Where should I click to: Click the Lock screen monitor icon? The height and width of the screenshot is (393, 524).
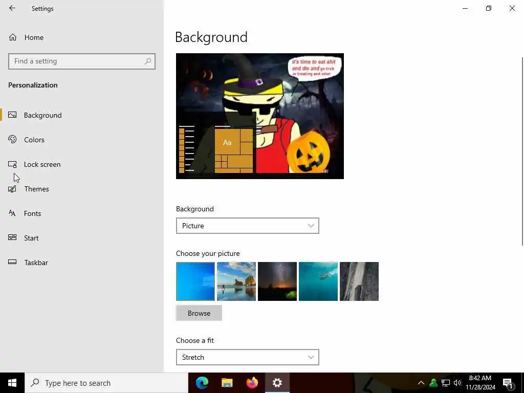(12, 164)
